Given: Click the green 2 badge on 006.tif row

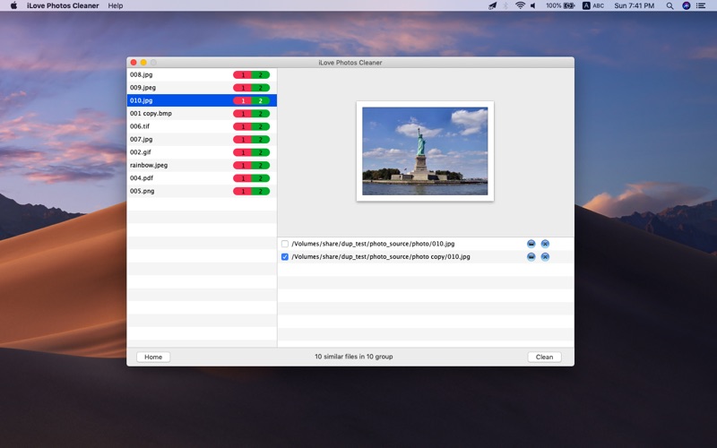Looking at the screenshot, I should (x=261, y=126).
